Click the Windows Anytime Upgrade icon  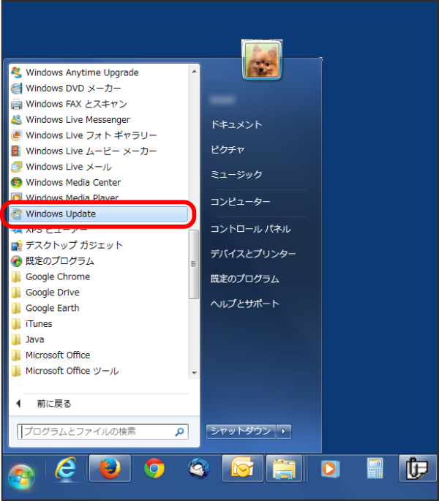point(16,72)
